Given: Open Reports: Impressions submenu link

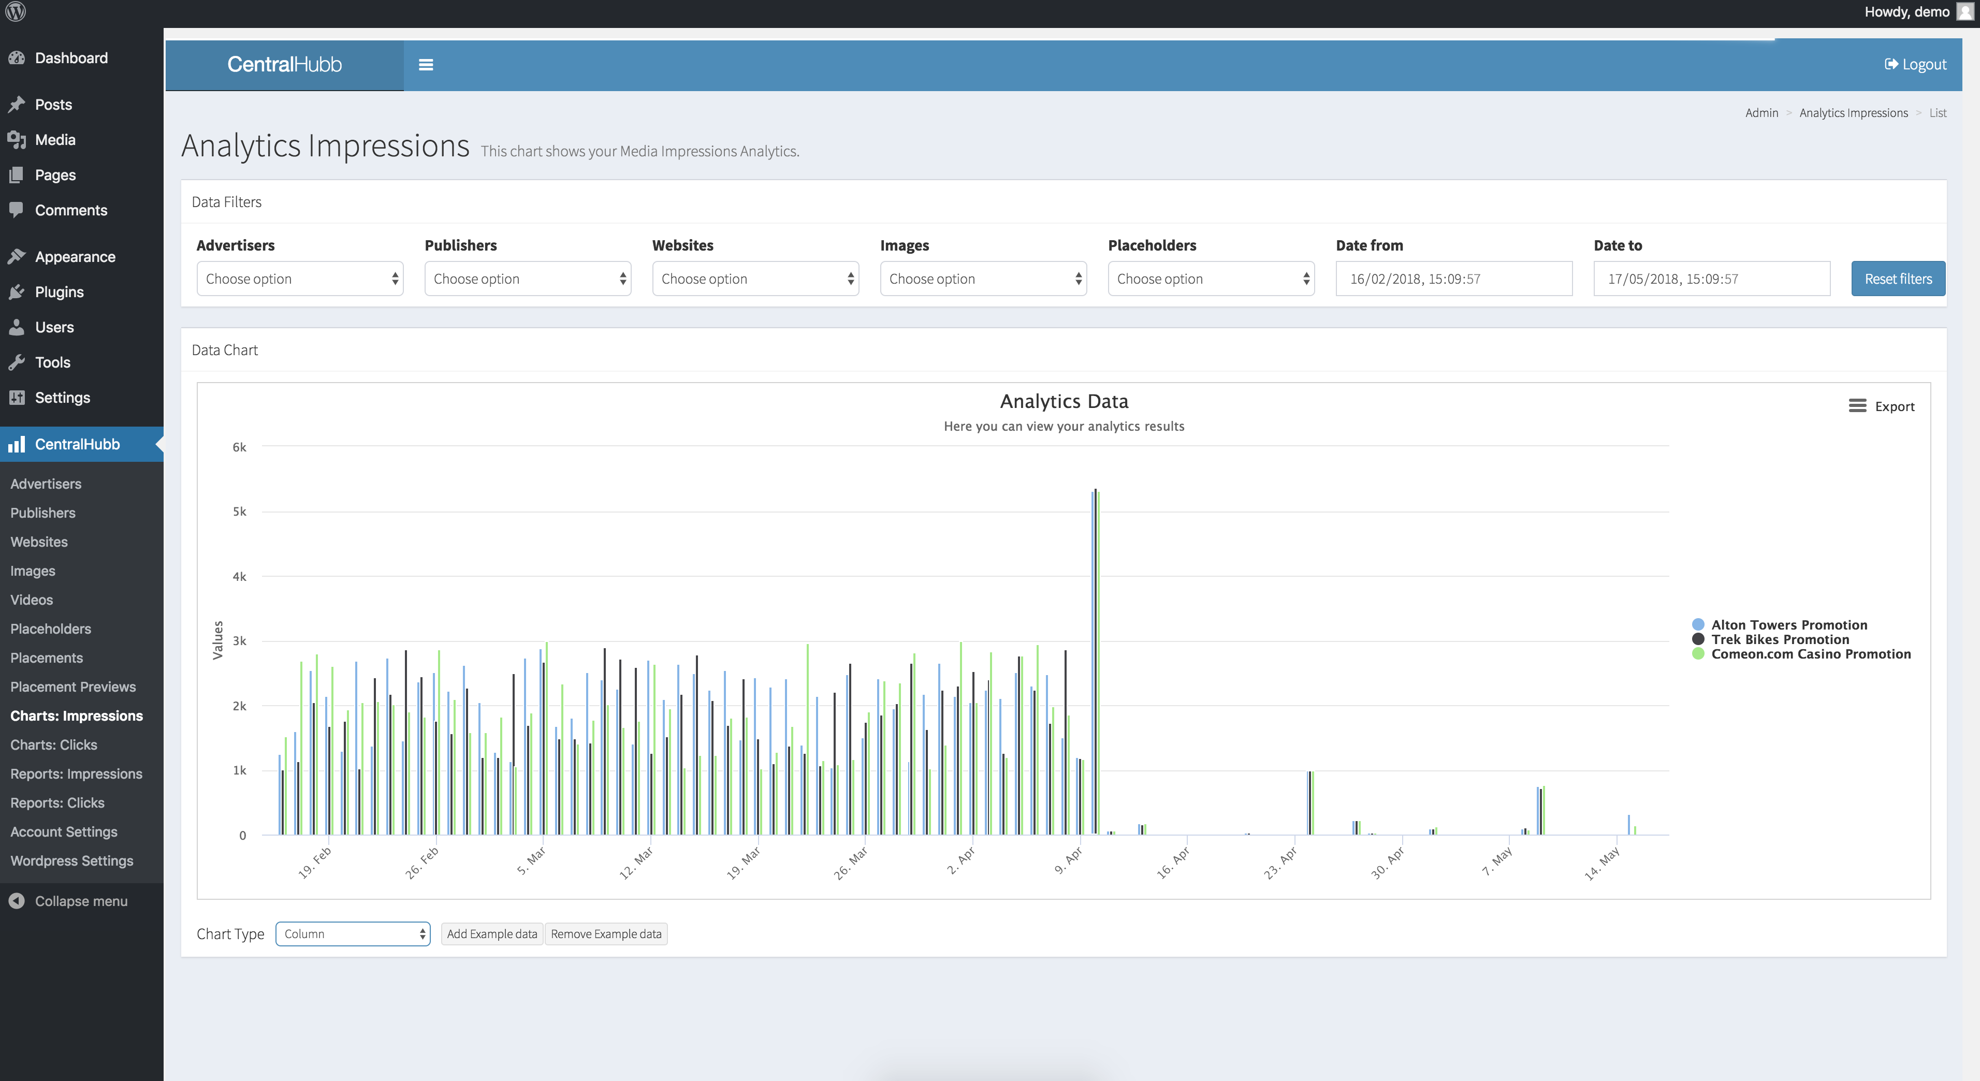Looking at the screenshot, I should click(77, 775).
